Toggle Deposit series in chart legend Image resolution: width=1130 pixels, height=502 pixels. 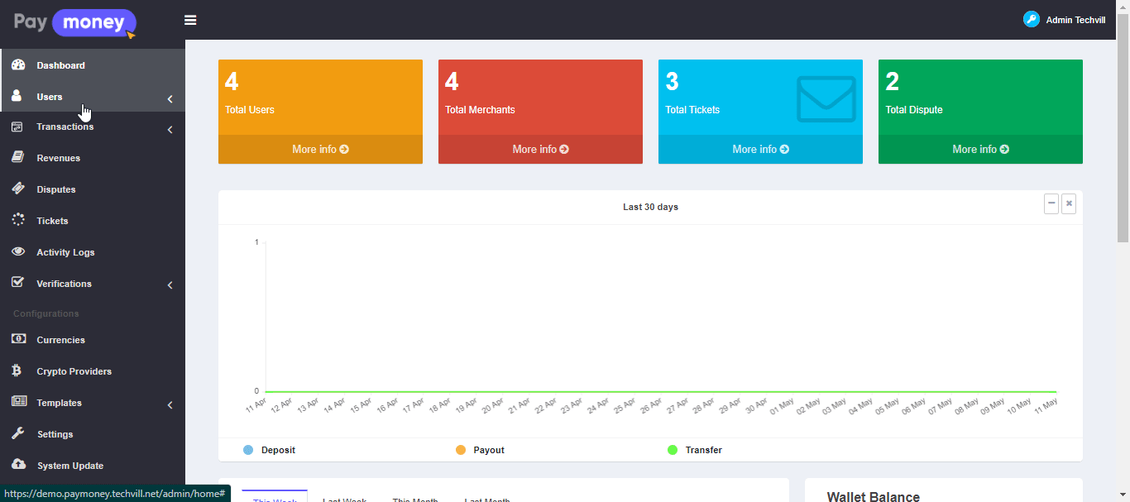coord(248,450)
